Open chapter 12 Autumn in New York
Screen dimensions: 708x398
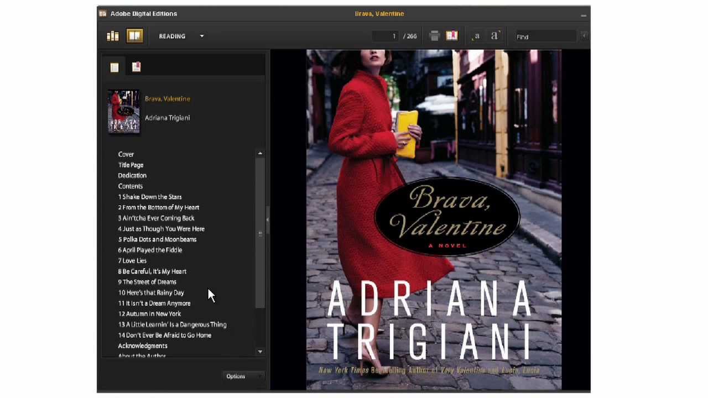point(149,314)
